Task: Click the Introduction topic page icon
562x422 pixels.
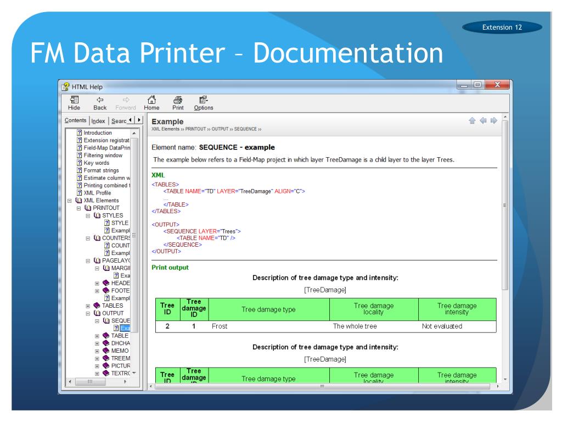Action: coord(79,132)
